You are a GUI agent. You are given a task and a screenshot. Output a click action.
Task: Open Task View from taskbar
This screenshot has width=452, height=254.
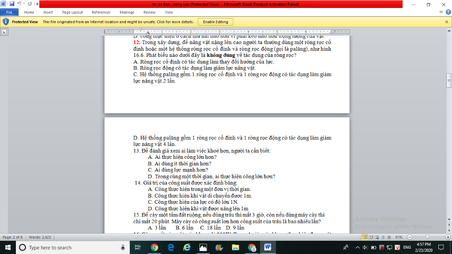tap(138, 247)
